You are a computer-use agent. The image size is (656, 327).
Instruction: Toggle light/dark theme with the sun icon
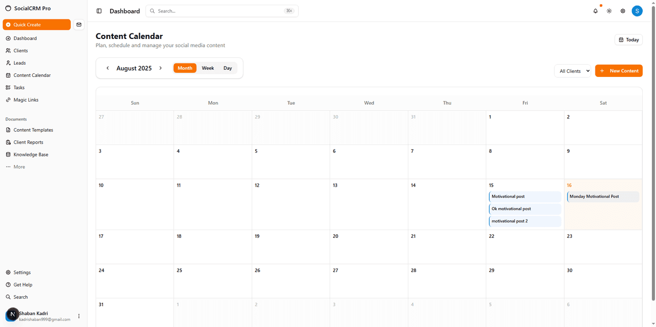coord(609,11)
